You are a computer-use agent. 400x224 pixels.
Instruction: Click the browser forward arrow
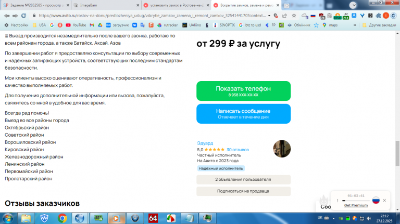click(x=15, y=16)
